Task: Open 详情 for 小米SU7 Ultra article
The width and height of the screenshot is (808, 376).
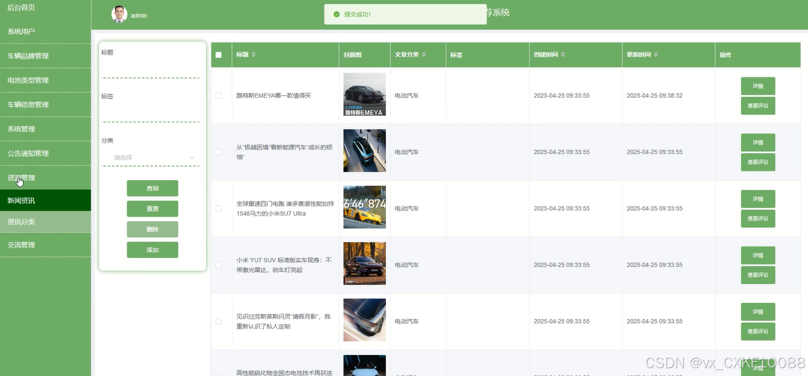Action: point(758,198)
